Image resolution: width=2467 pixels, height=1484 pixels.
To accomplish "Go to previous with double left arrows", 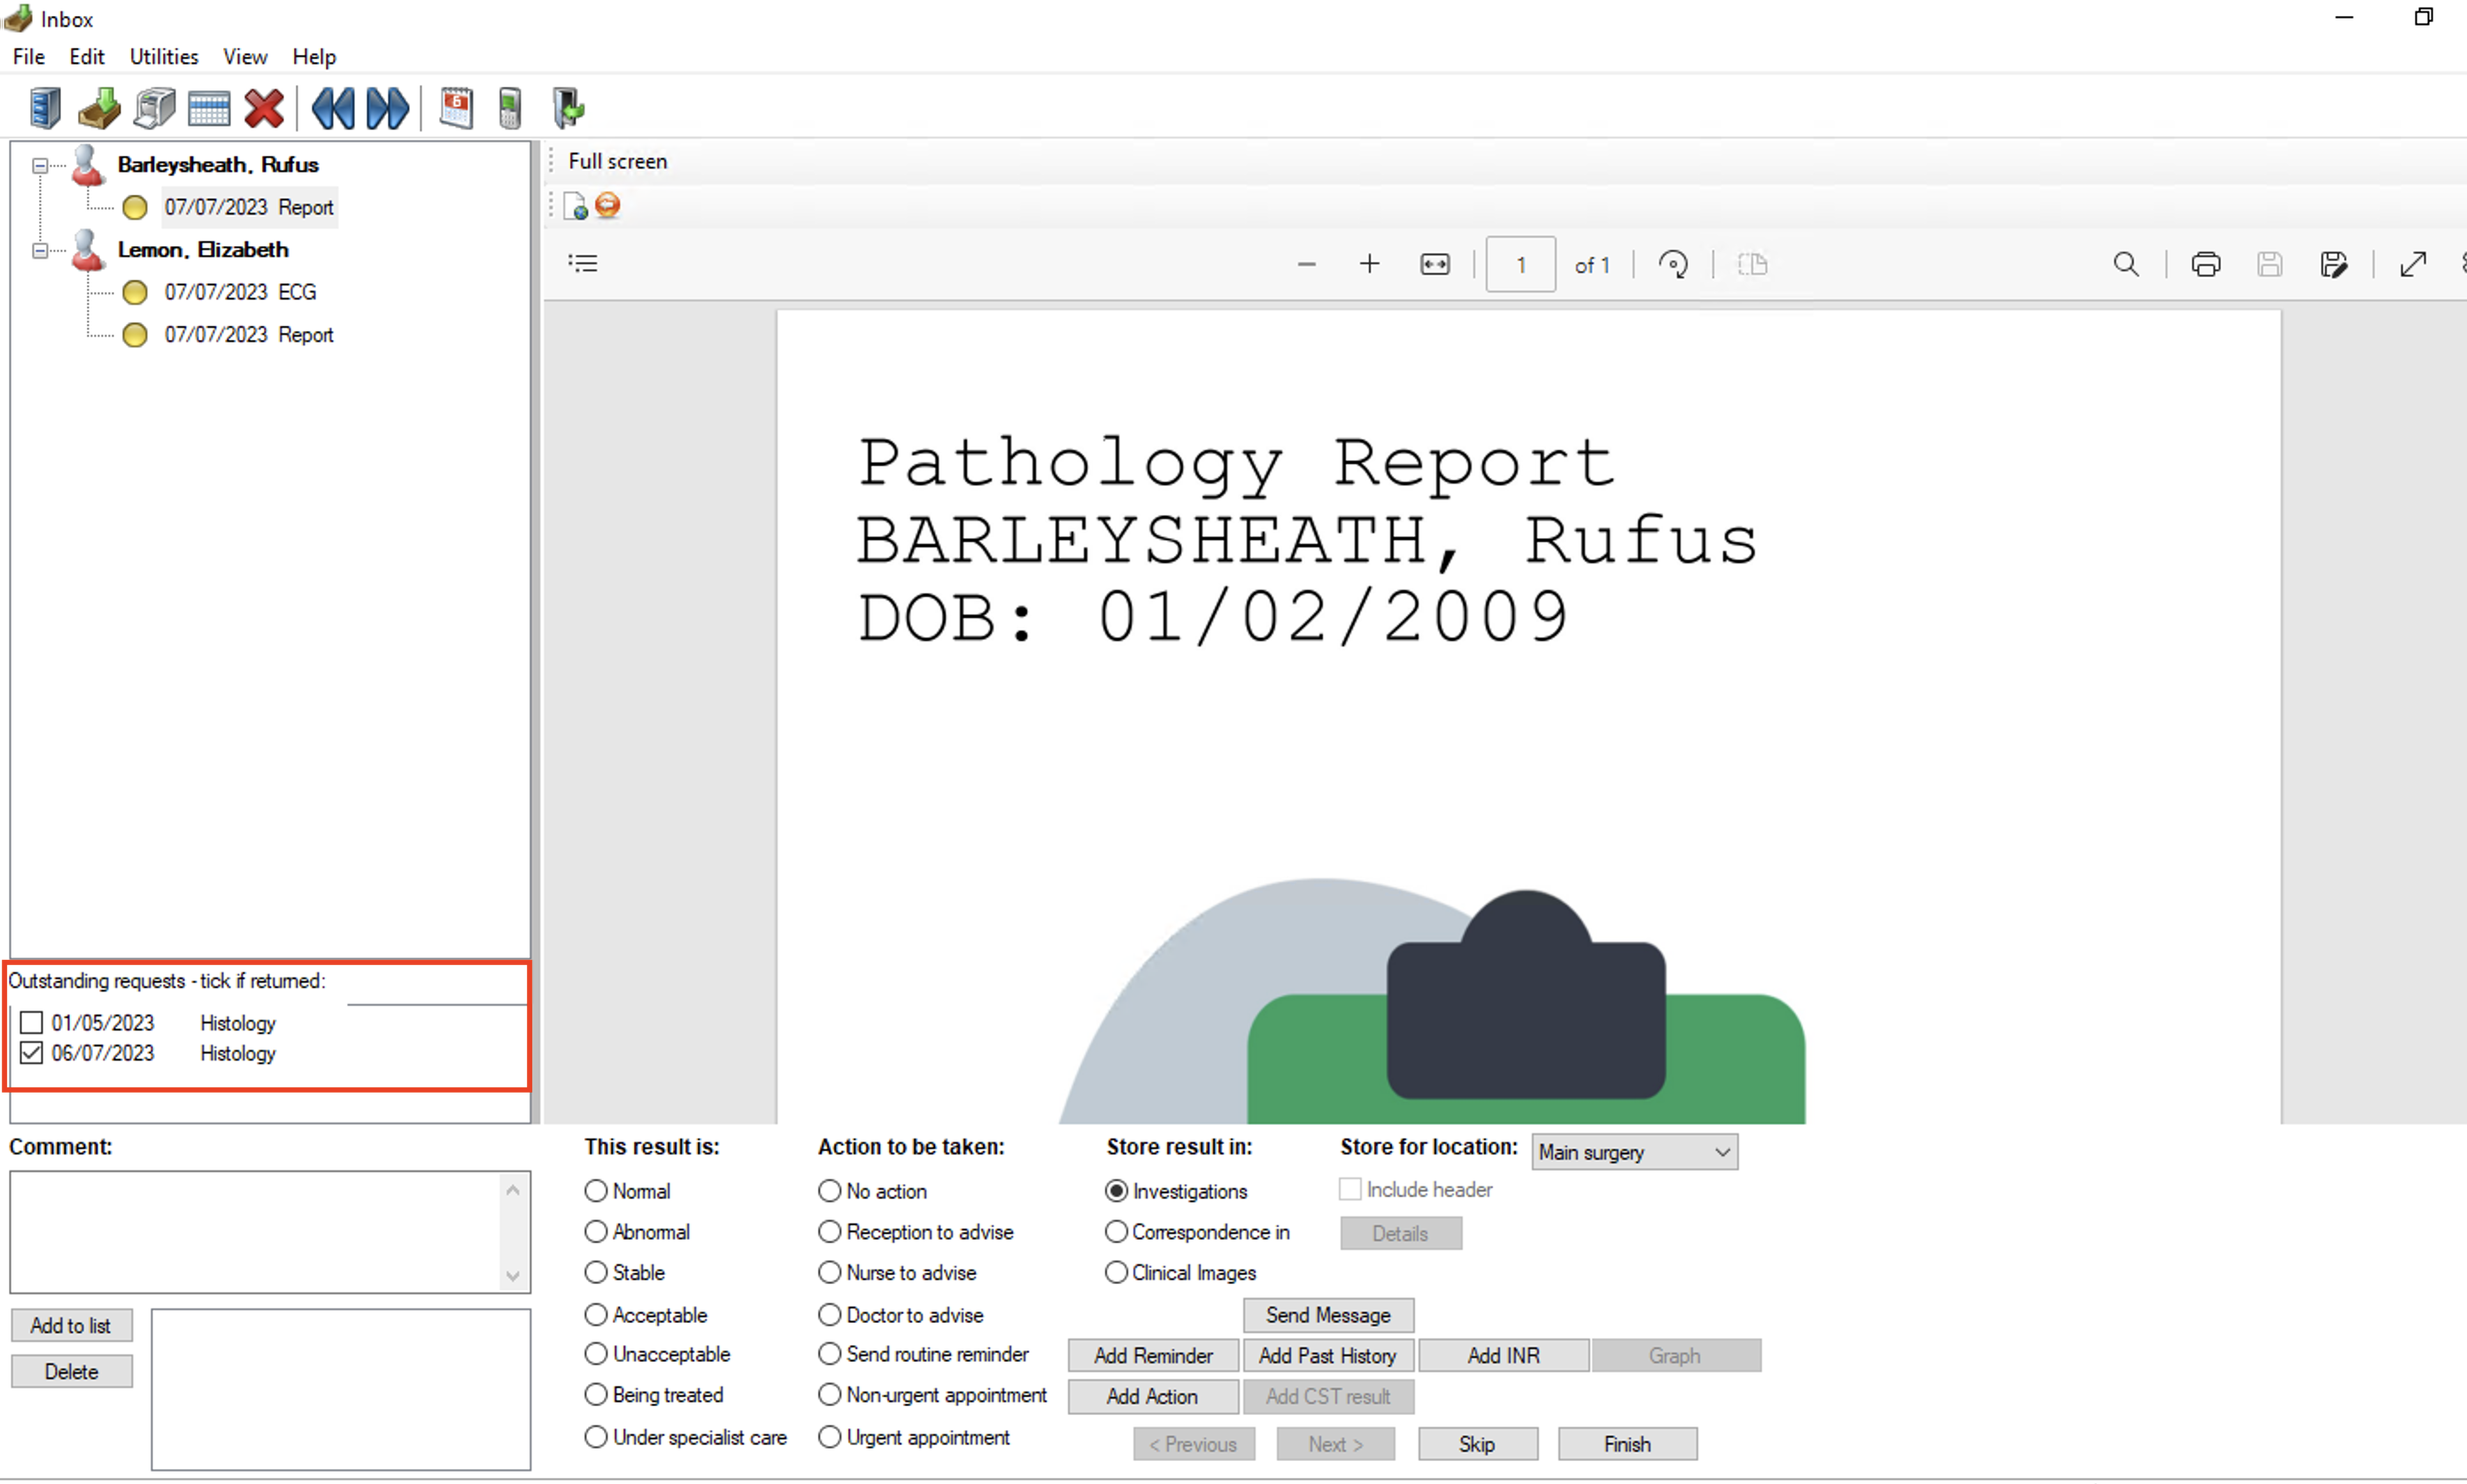I will click(x=333, y=108).
